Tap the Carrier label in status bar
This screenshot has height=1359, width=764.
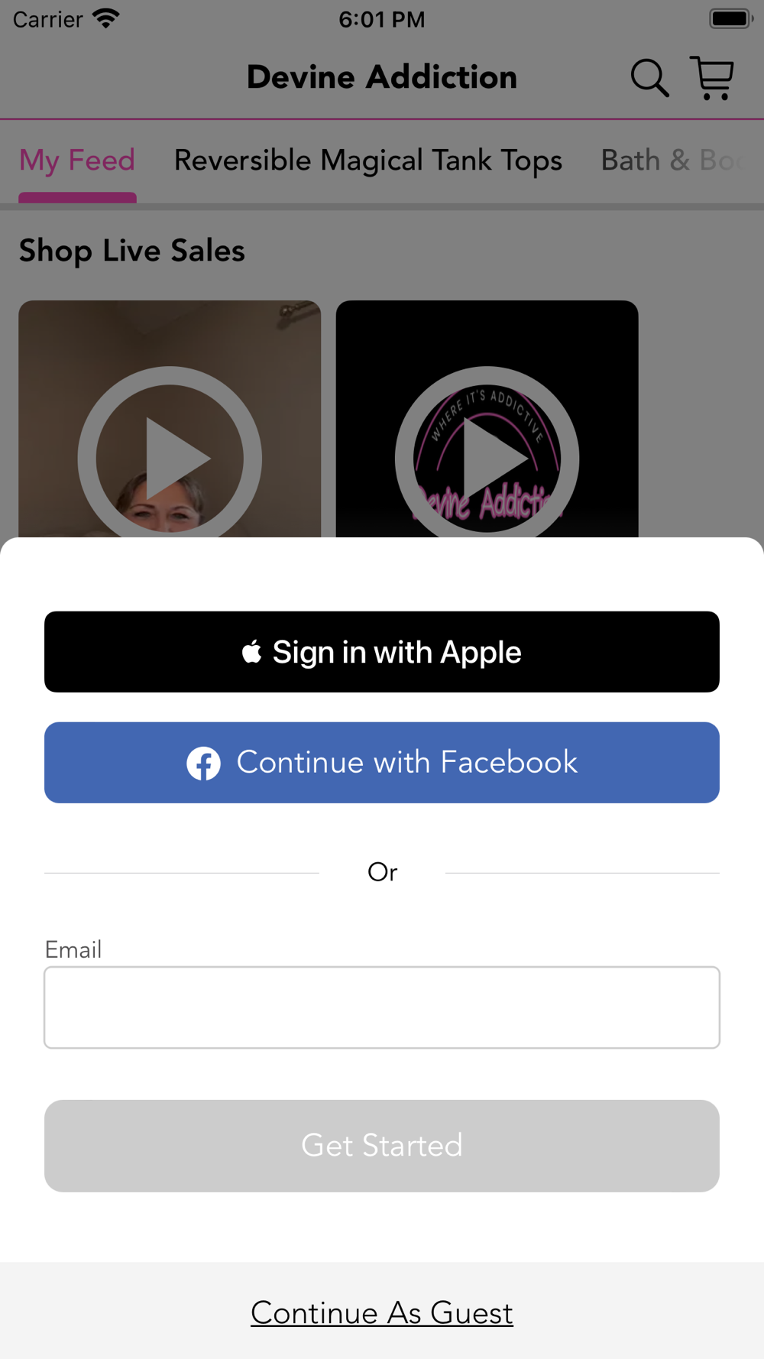pos(48,19)
